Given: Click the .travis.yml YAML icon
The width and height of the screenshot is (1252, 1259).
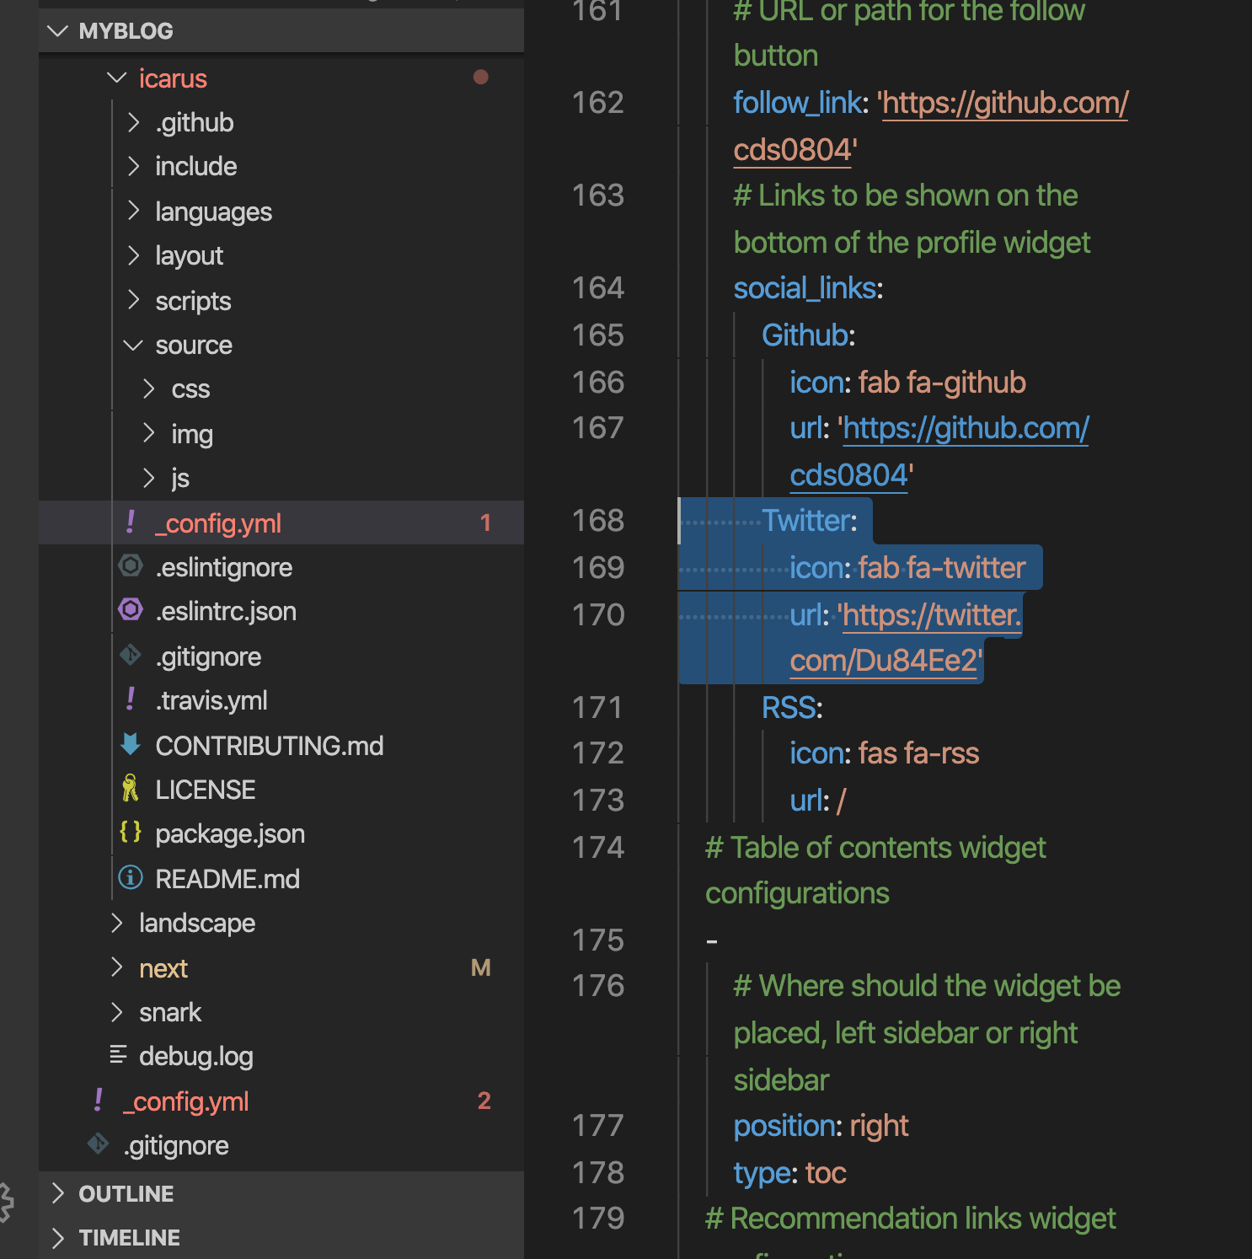Looking at the screenshot, I should (x=131, y=699).
